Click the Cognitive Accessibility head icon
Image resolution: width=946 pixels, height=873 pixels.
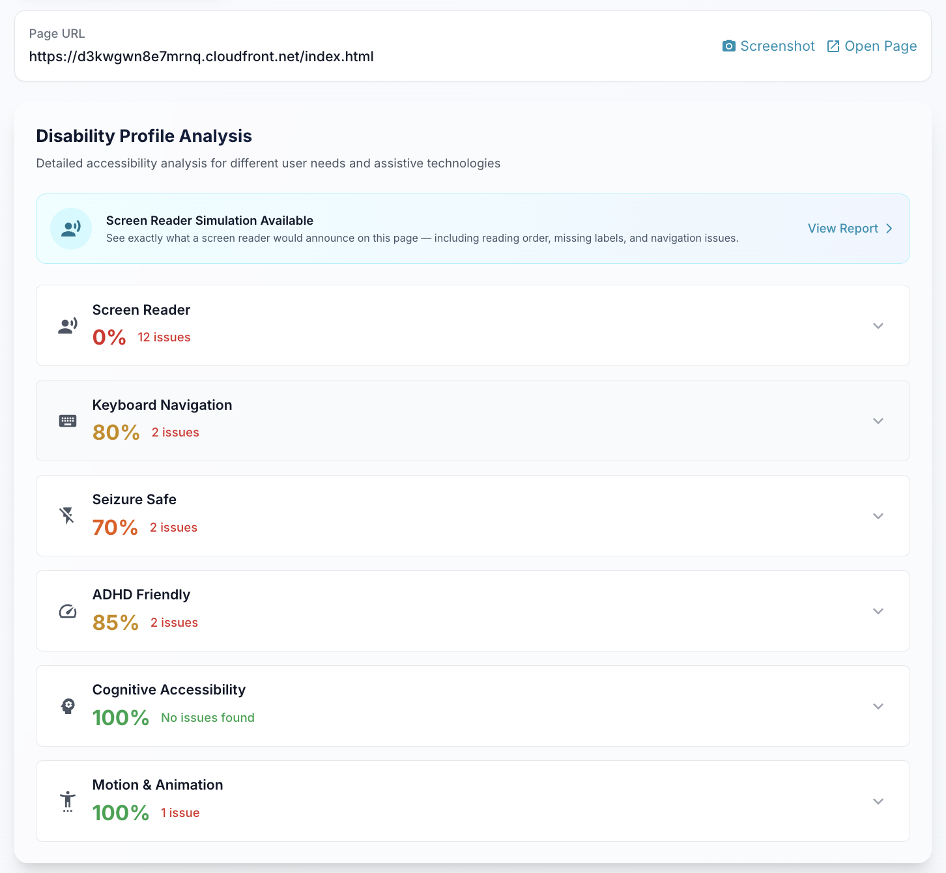(68, 706)
